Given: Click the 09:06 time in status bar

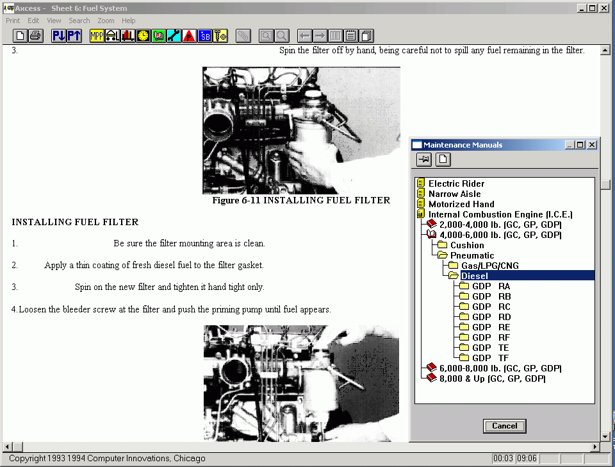Looking at the screenshot, I should [527, 459].
